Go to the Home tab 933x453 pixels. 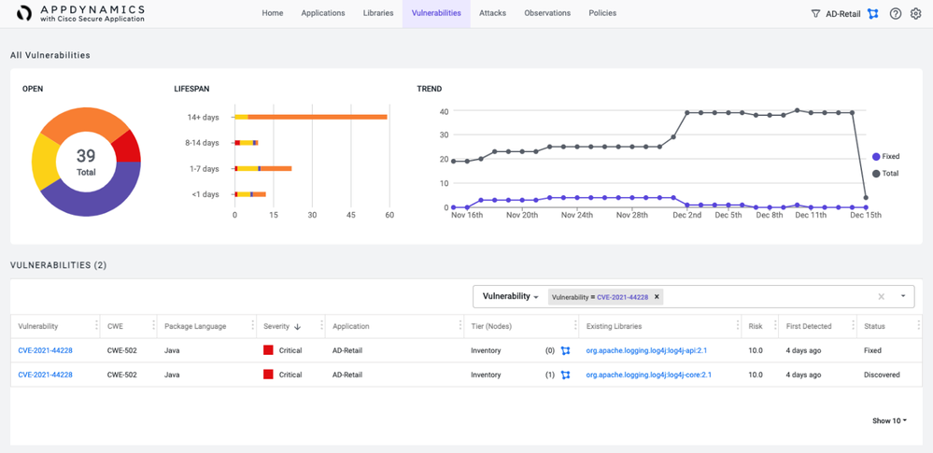pos(273,13)
